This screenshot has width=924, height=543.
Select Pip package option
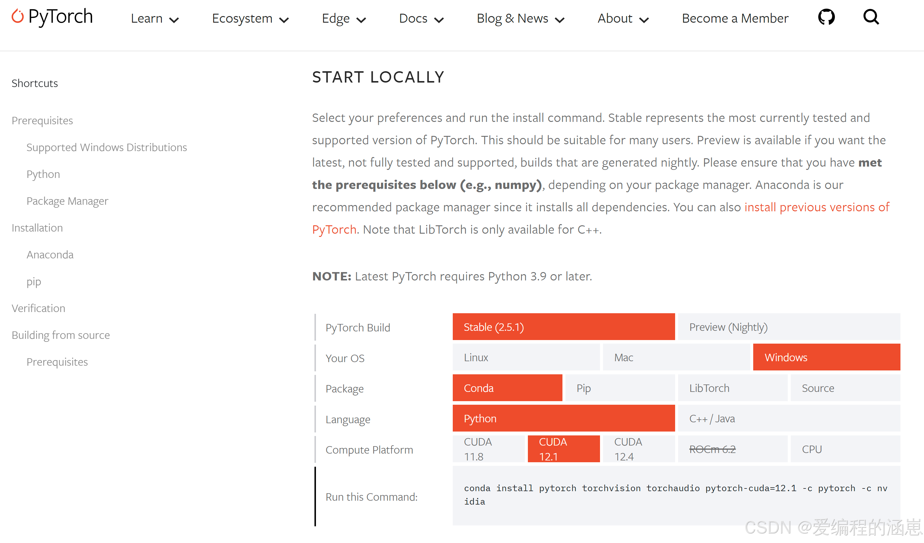(620, 388)
